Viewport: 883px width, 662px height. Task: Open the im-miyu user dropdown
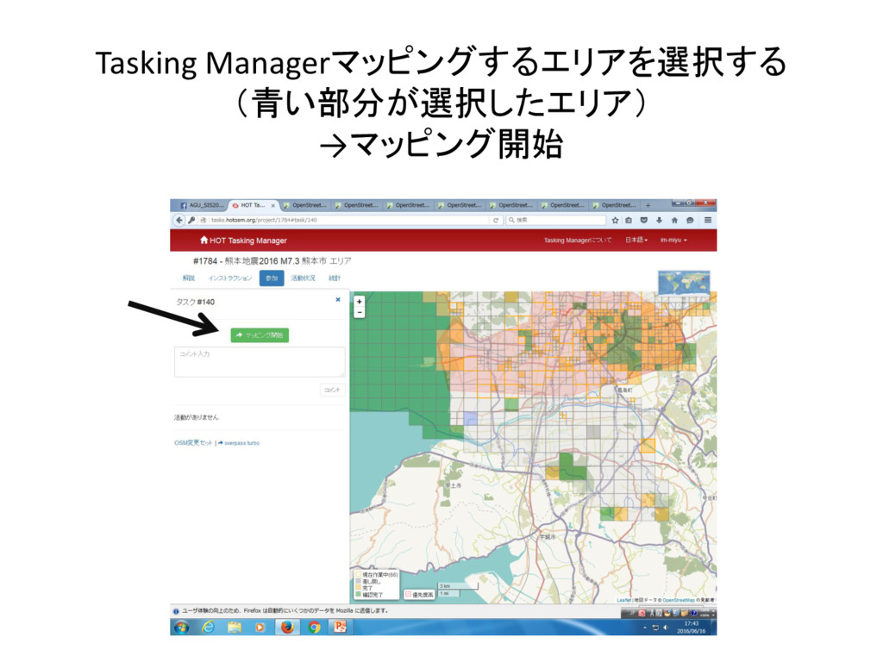click(x=673, y=240)
